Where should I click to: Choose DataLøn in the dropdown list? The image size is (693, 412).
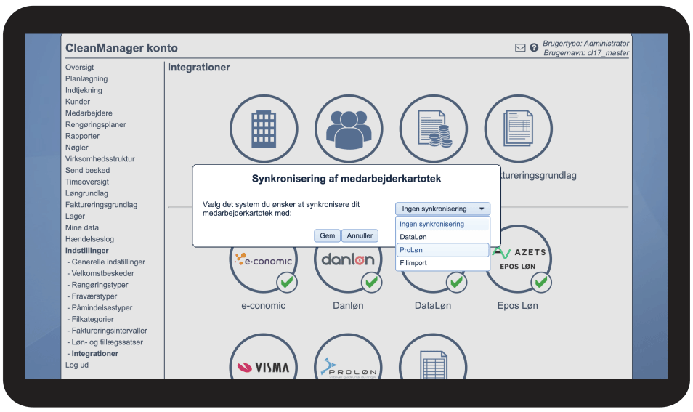pyautogui.click(x=442, y=237)
